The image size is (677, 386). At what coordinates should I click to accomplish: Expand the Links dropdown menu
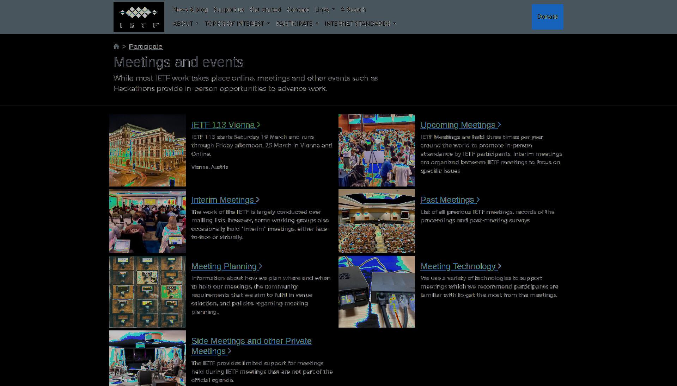tap(325, 10)
